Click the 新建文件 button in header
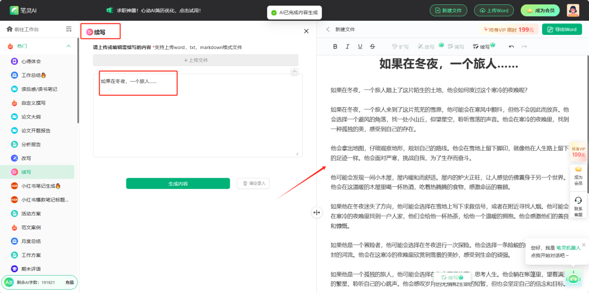 click(448, 10)
